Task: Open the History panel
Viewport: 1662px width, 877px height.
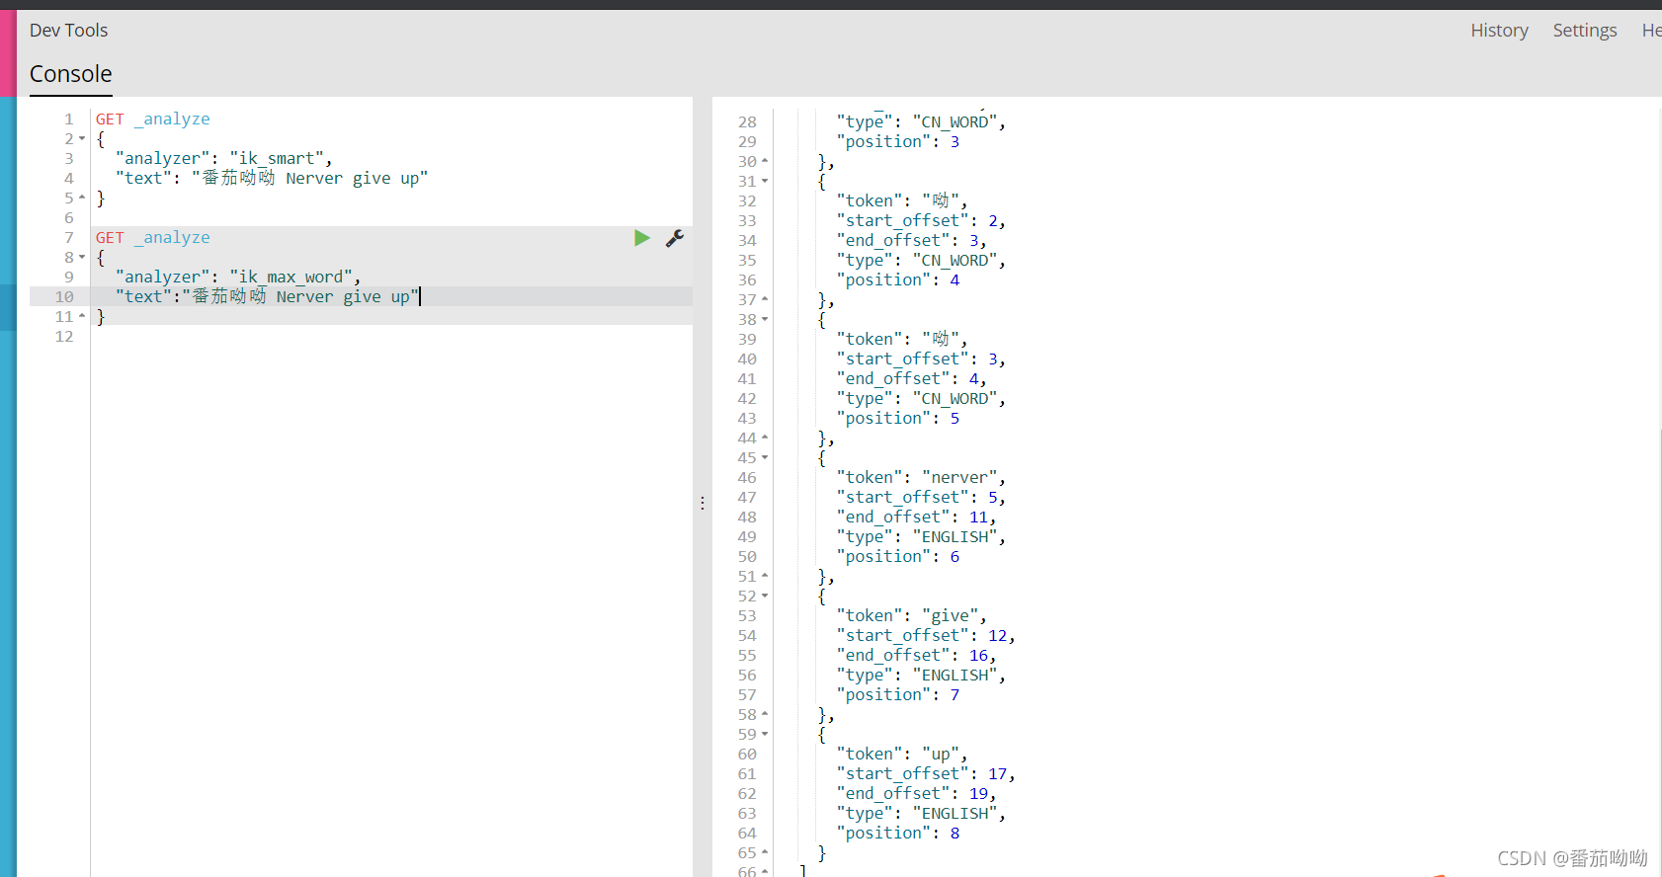Action: coord(1499,31)
